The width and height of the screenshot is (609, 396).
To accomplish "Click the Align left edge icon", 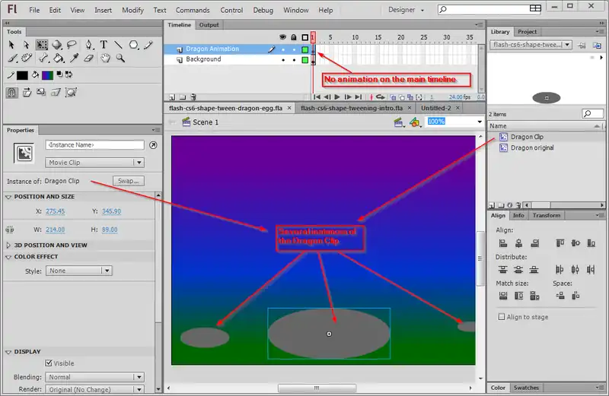I will pyautogui.click(x=502, y=242).
